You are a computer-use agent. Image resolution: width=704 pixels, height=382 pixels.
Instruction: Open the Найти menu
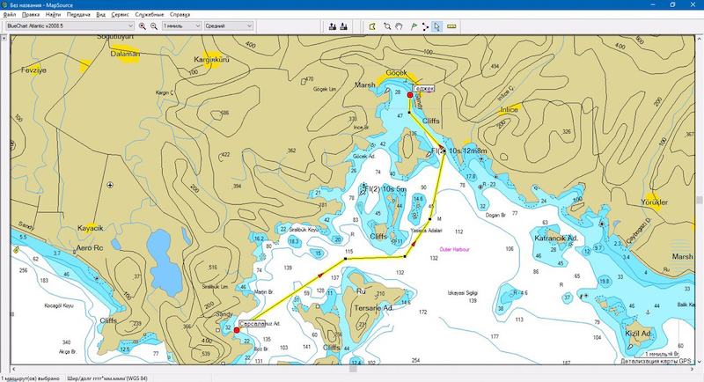(x=53, y=14)
